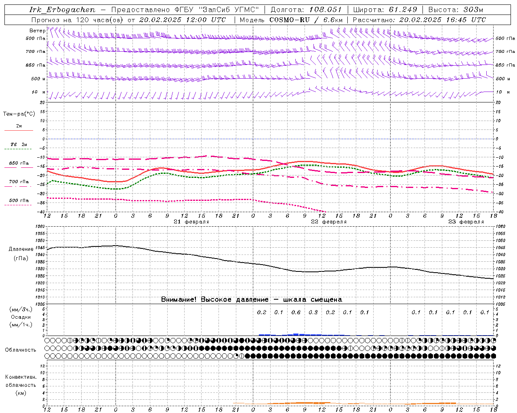Click the Модель COSMO-RU / 6.6км label
This screenshot has width=517, height=413.
[x=291, y=20]
